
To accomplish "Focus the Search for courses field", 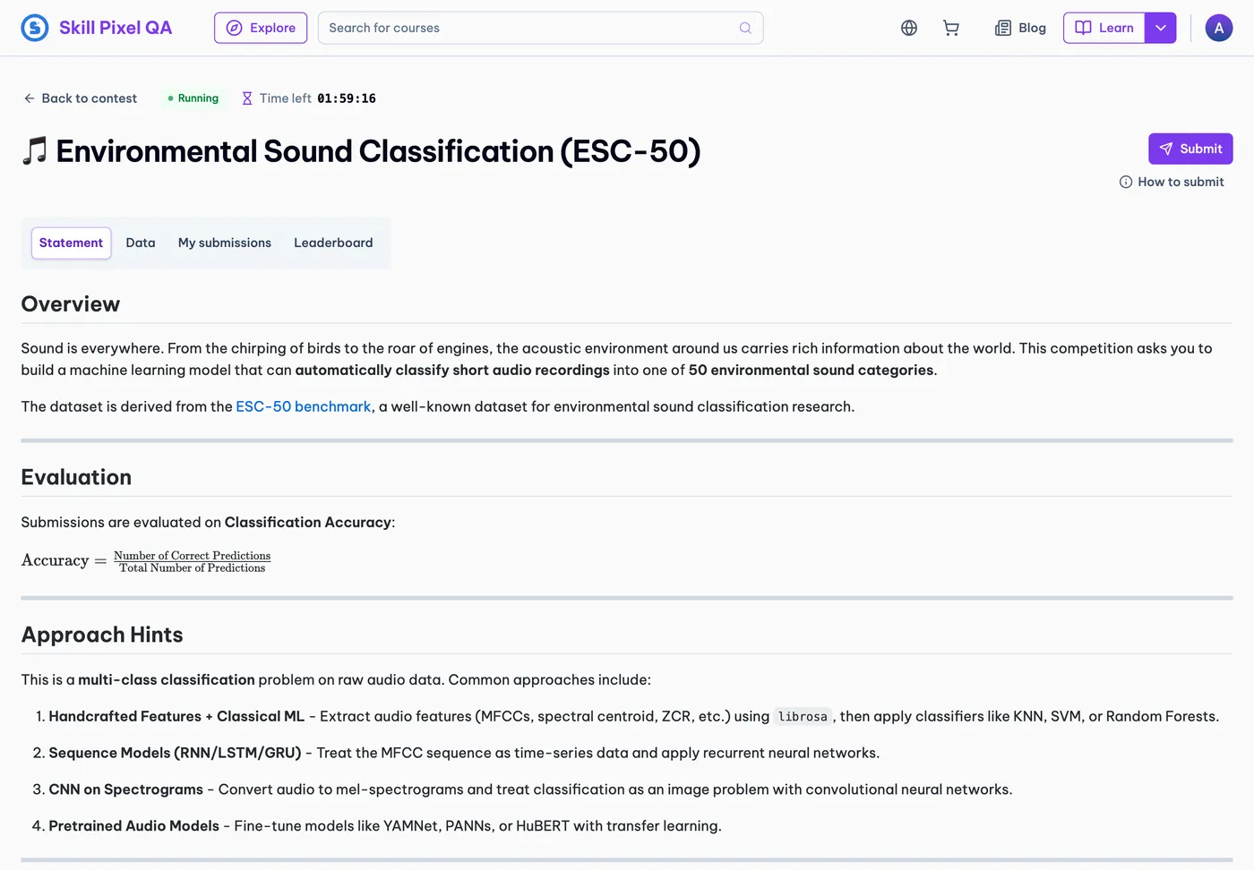I will tap(541, 28).
